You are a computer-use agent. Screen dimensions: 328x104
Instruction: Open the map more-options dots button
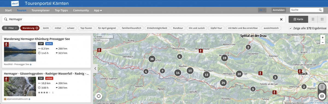click(x=322, y=87)
